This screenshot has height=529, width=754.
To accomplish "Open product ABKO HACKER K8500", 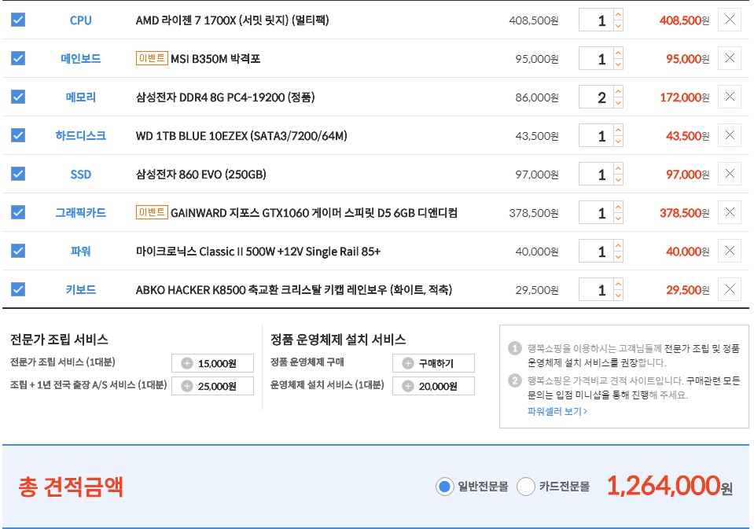I will (x=294, y=289).
